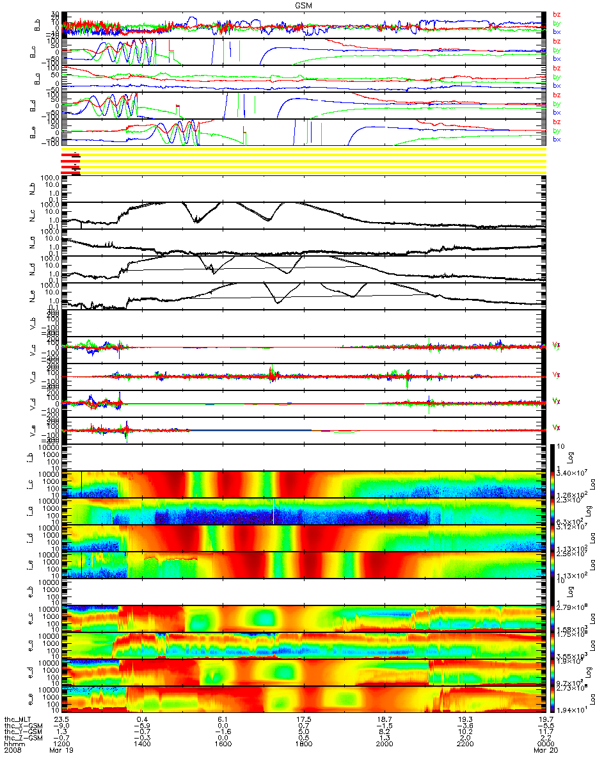The image size is (595, 768).
Task: Select the B_c axis label
Action: pos(32,51)
